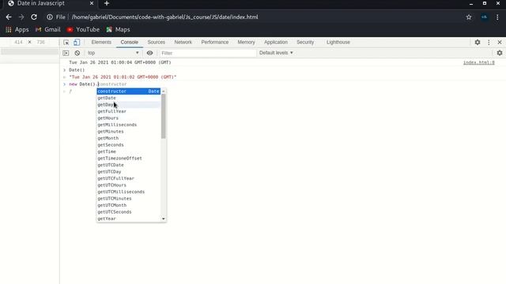This screenshot has width=506, height=284.
Task: Switch to the Sources panel
Action: tap(157, 42)
